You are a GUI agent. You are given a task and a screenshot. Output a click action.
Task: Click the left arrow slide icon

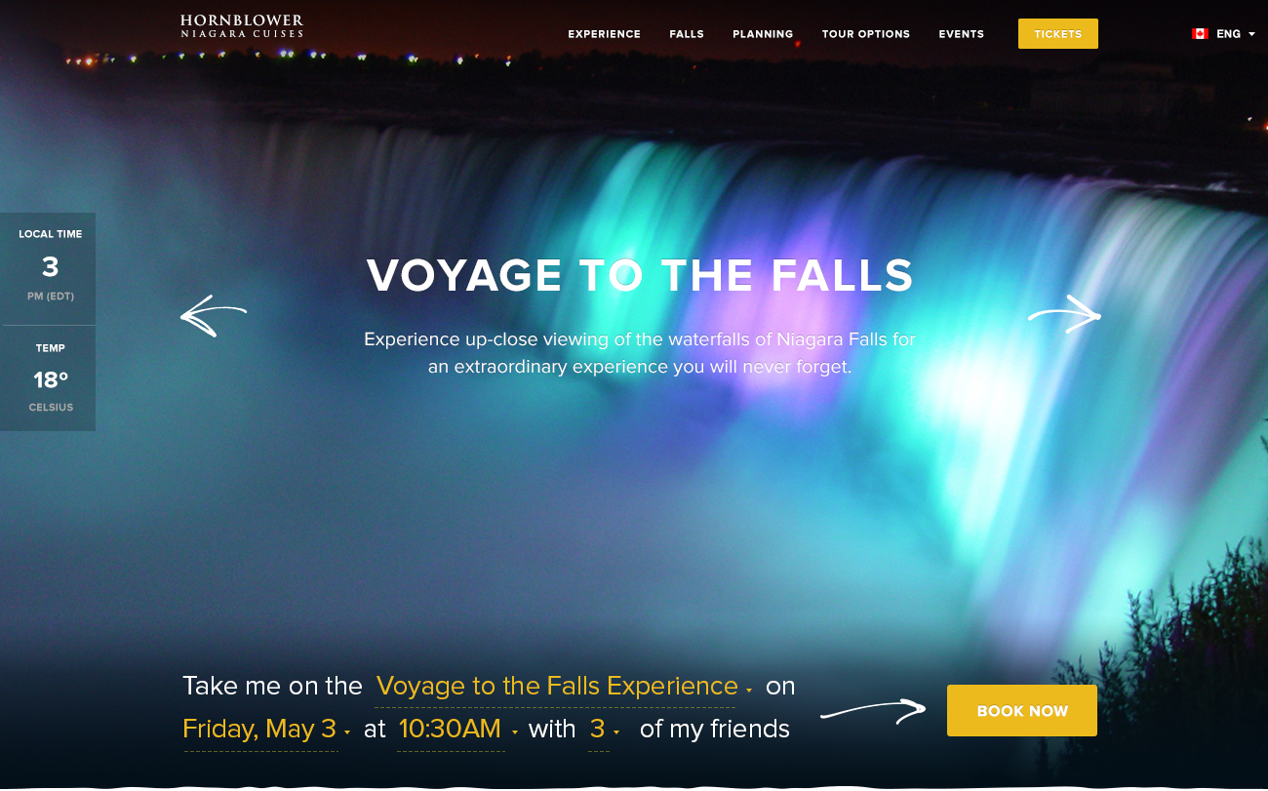pos(214,316)
